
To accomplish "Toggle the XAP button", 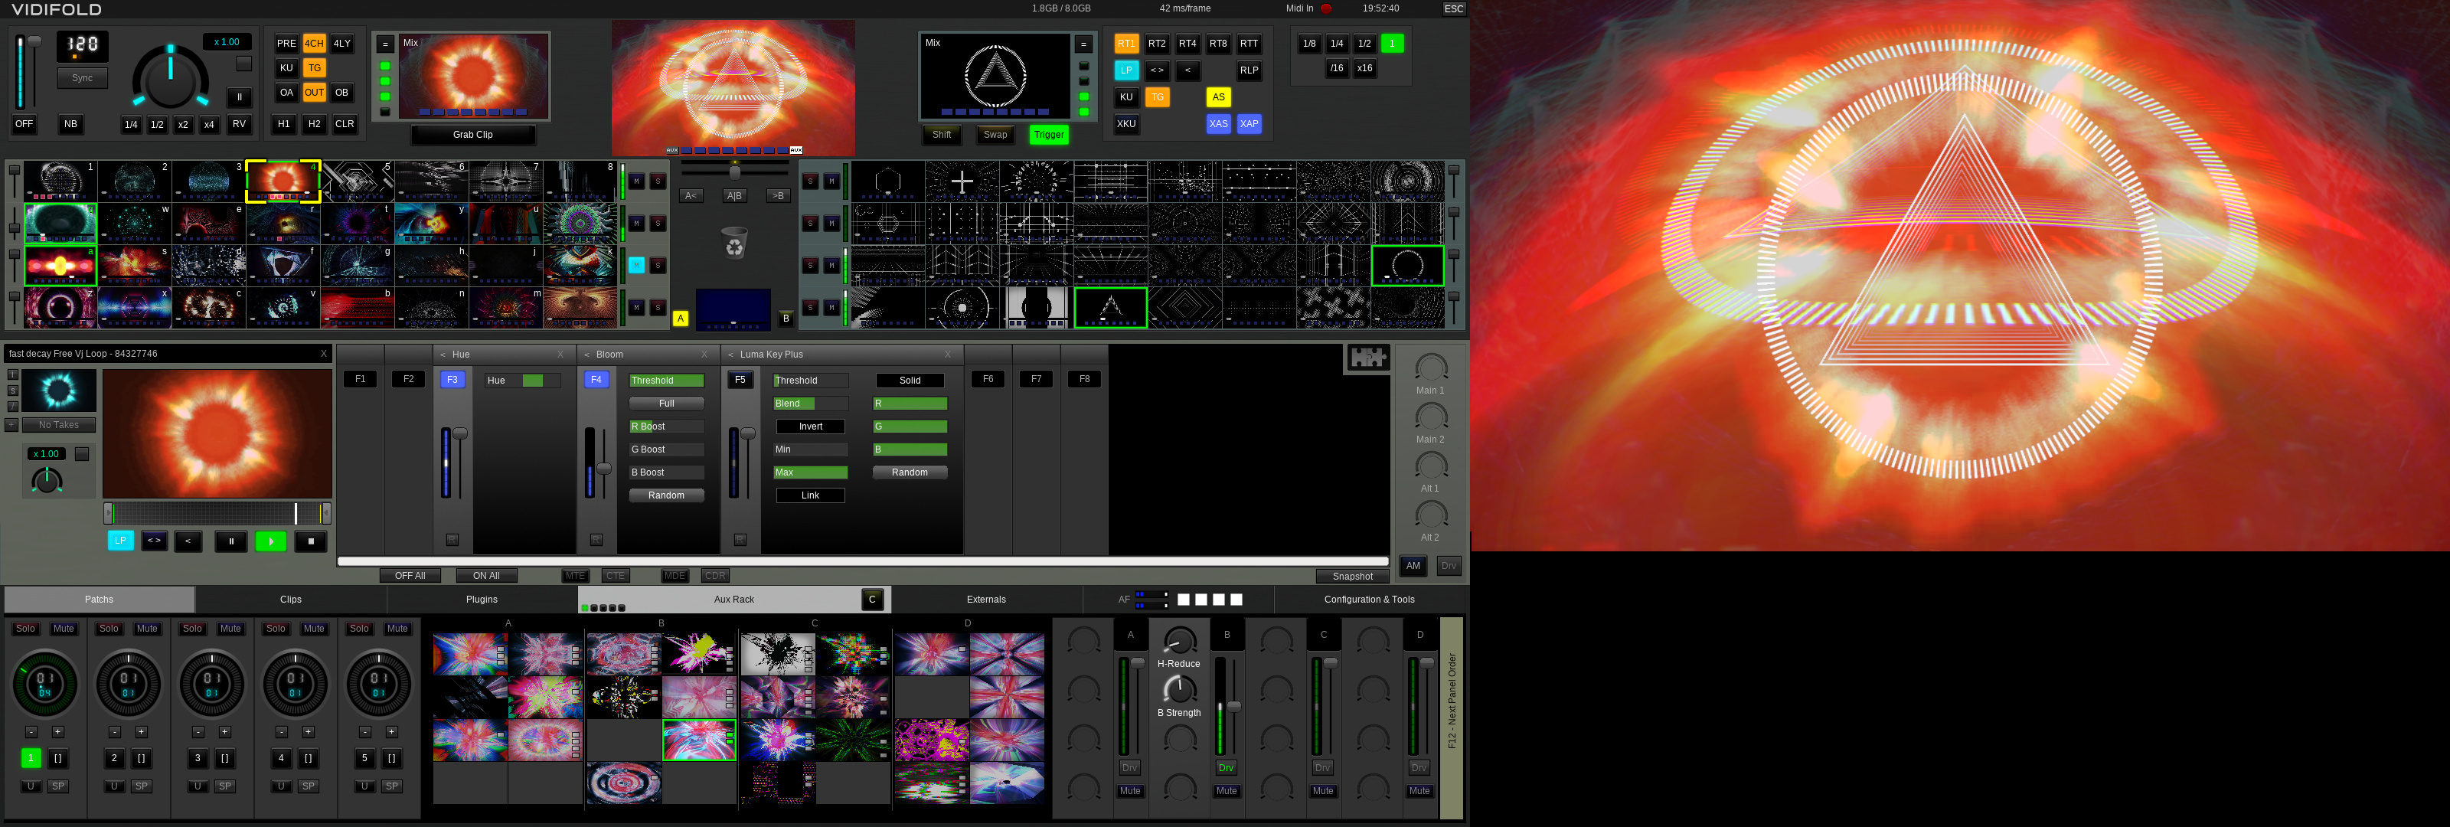I will tap(1249, 124).
